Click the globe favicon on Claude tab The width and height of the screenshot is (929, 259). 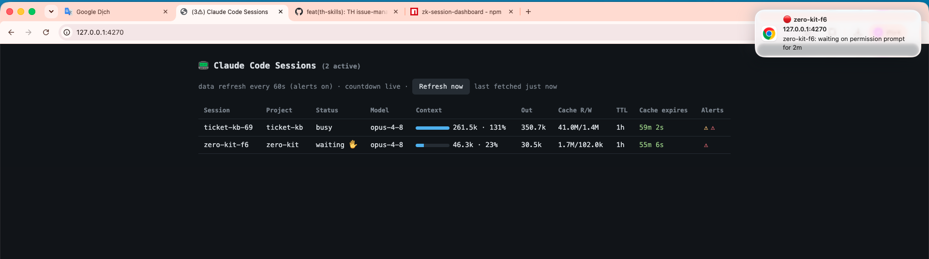point(184,12)
